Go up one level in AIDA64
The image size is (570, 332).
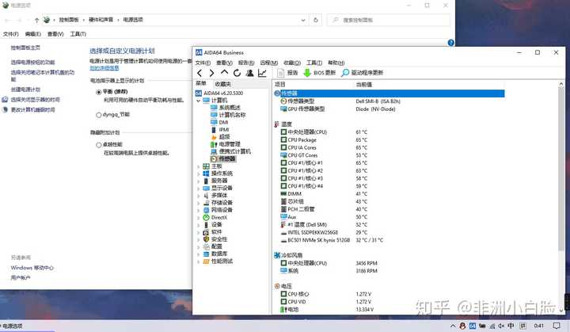224,72
